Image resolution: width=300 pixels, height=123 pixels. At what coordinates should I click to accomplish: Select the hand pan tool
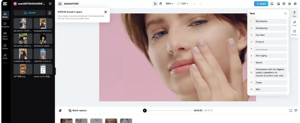[161, 4]
